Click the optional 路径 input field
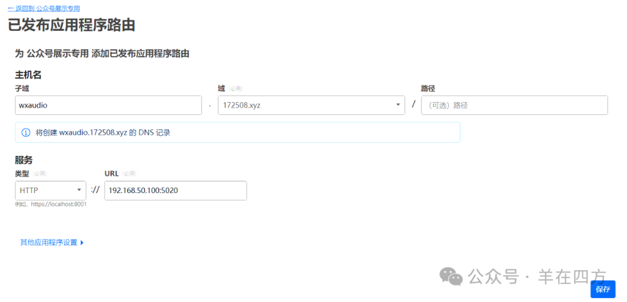 click(514, 105)
